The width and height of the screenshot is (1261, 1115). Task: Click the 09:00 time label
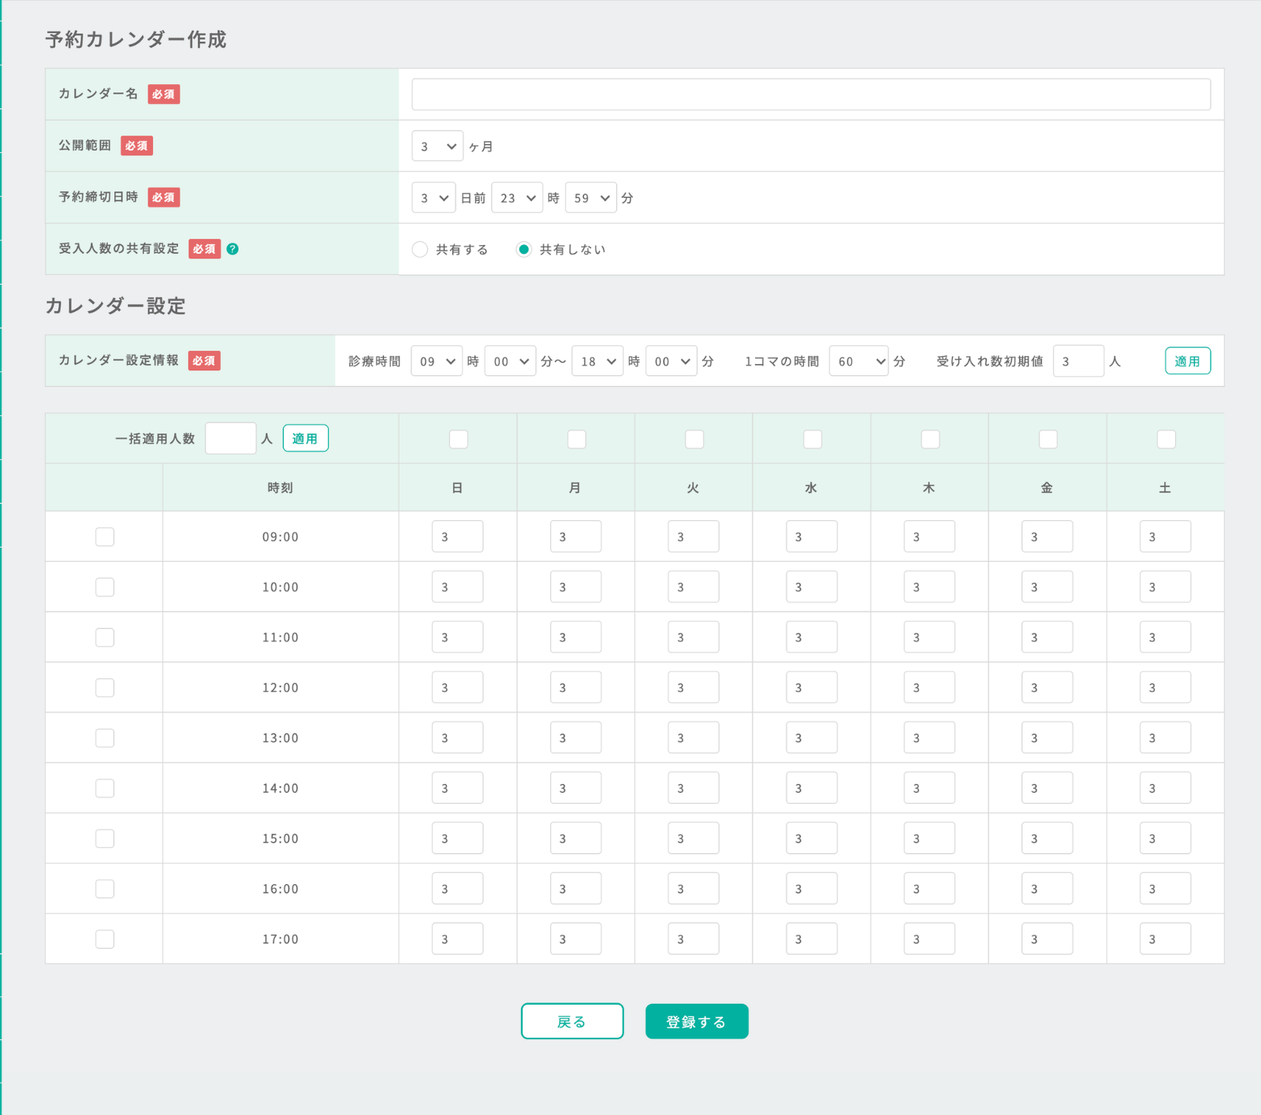pyautogui.click(x=281, y=537)
